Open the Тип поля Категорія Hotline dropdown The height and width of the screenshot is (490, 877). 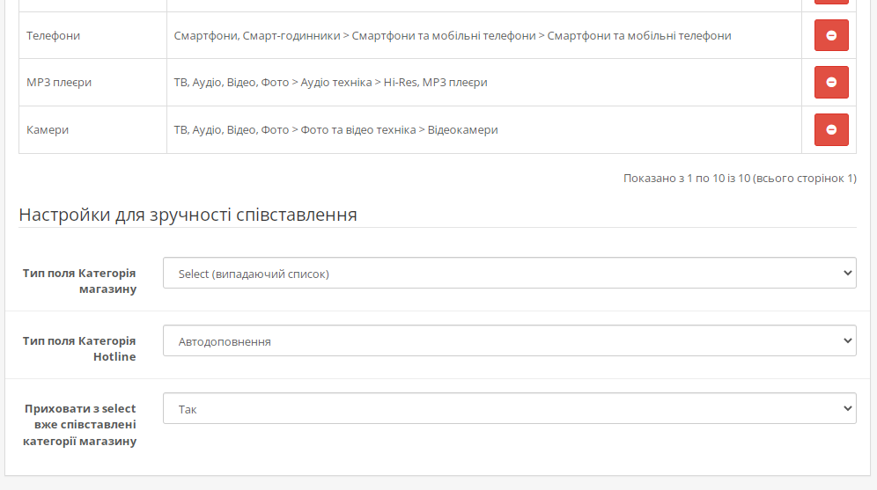(510, 340)
